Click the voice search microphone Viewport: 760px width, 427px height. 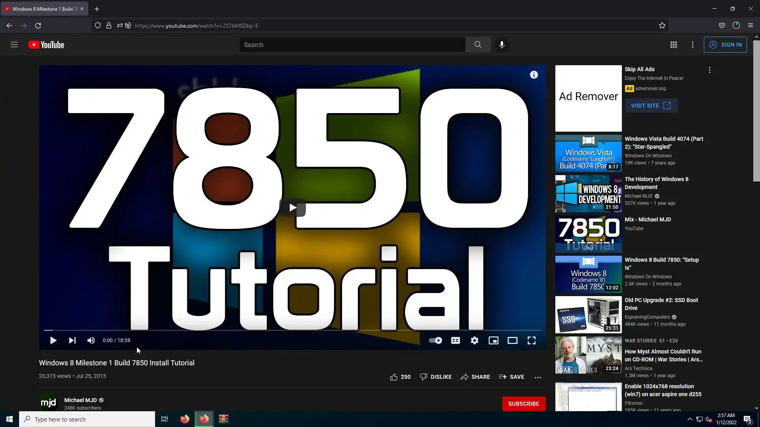[502, 45]
